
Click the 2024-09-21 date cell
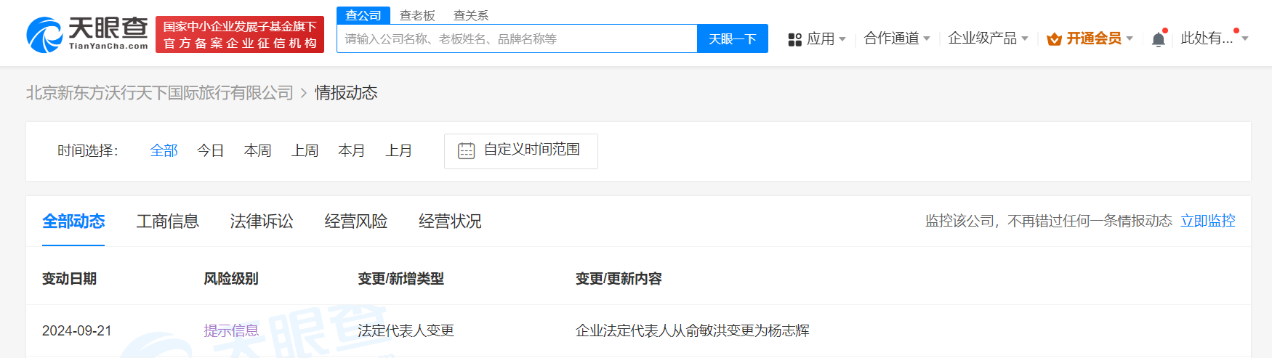click(77, 330)
